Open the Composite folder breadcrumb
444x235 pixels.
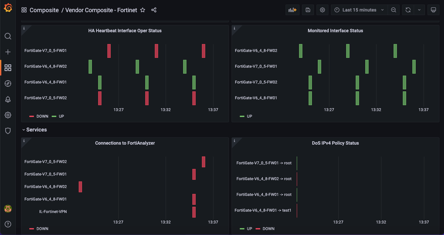[44, 10]
